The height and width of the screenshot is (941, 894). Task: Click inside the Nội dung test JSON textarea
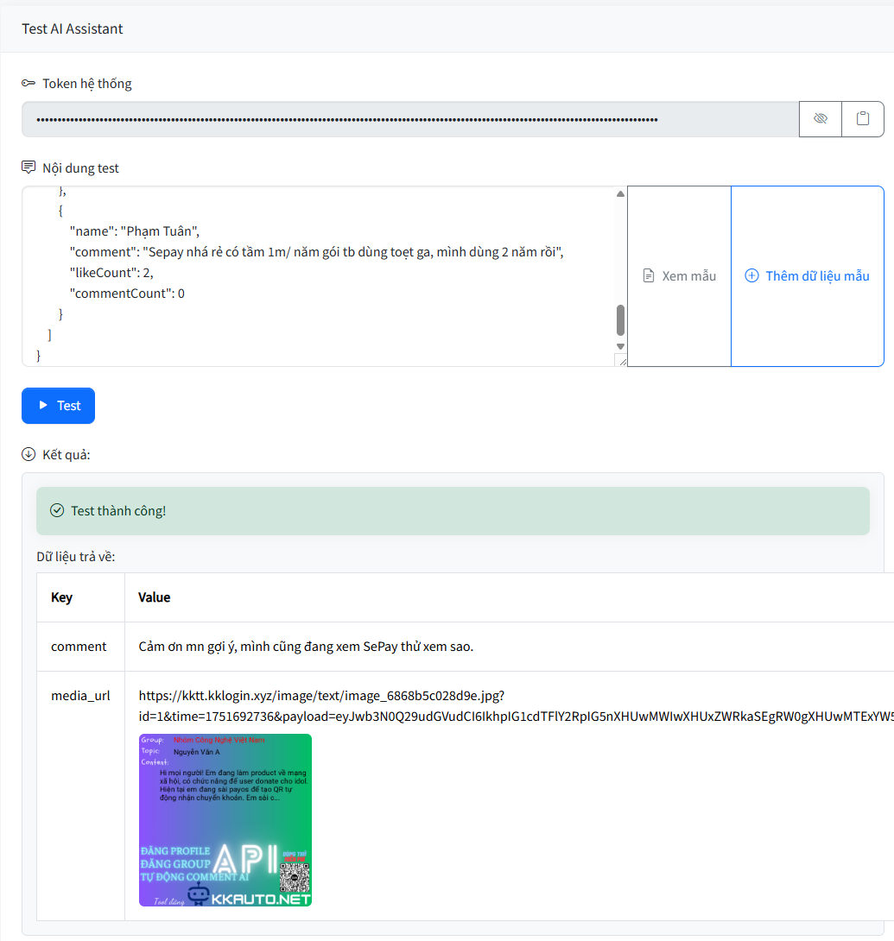tap(318, 276)
